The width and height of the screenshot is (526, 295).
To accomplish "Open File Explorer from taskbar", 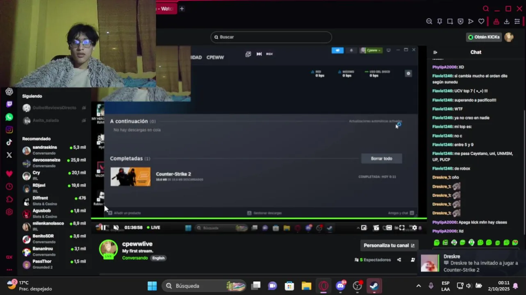I will pyautogui.click(x=306, y=286).
